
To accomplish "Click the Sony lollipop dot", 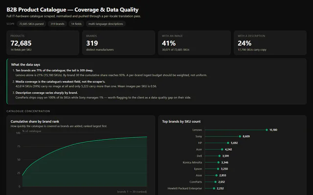I will coord(240,136).
